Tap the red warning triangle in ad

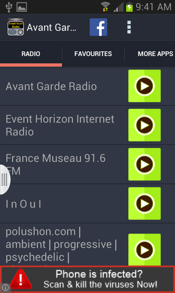pos(21,279)
